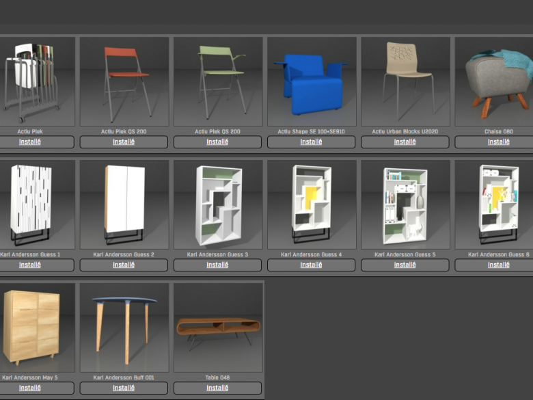Select the Karl Andersson May 5 wooden dresser
The image size is (533, 400).
[x=37, y=328]
